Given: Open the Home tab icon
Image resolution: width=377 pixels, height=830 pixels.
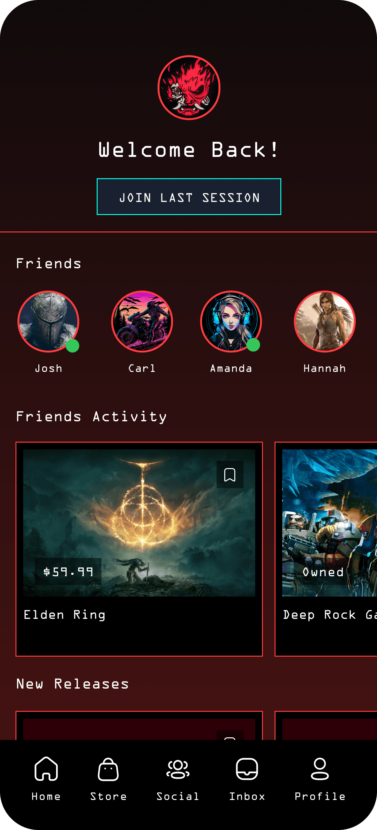Looking at the screenshot, I should pos(46,769).
